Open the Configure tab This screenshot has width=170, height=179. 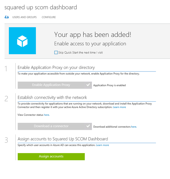point(49,17)
